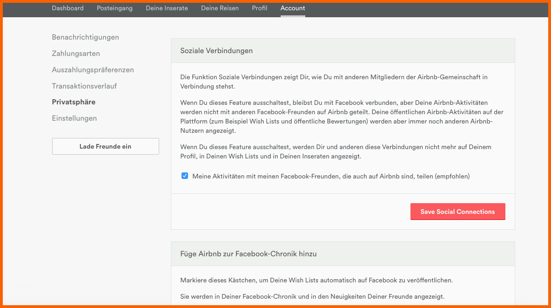Go to Auszahlungspräferenzen settings
This screenshot has width=551, height=308.
pyautogui.click(x=93, y=70)
